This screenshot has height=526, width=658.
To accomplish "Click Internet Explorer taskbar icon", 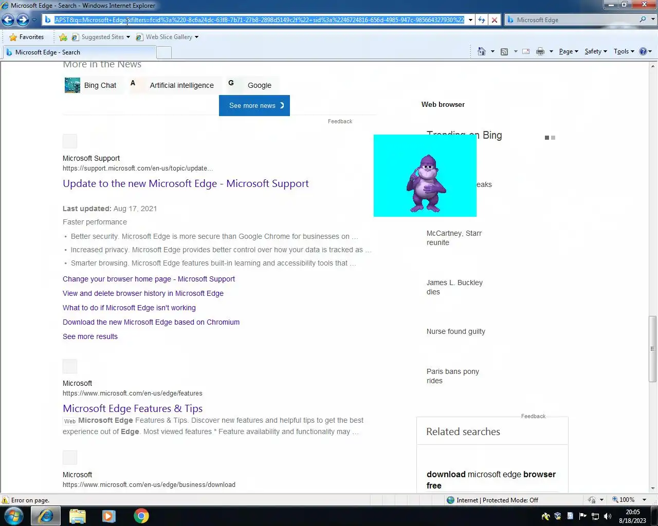I will point(46,516).
